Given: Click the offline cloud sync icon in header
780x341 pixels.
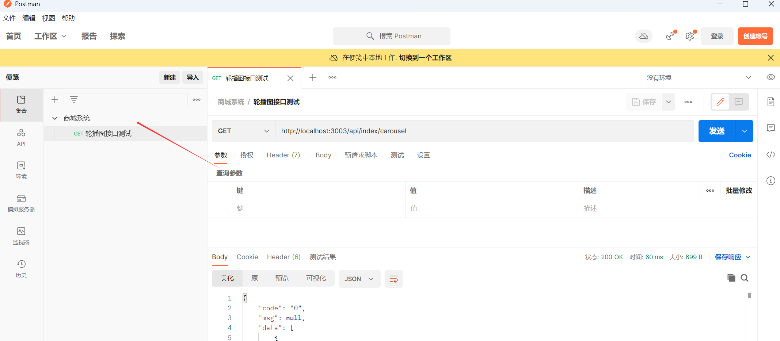Looking at the screenshot, I should (644, 36).
